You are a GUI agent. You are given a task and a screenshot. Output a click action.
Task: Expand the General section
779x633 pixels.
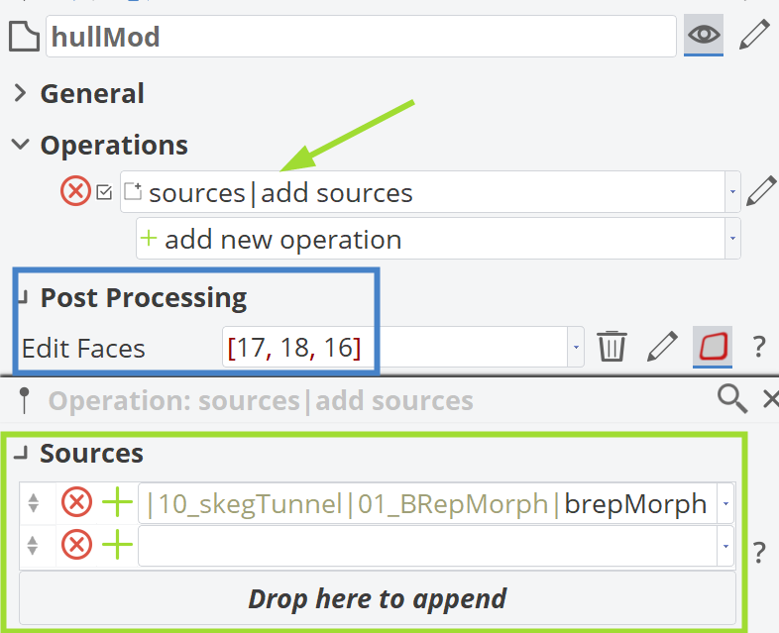pos(21,93)
